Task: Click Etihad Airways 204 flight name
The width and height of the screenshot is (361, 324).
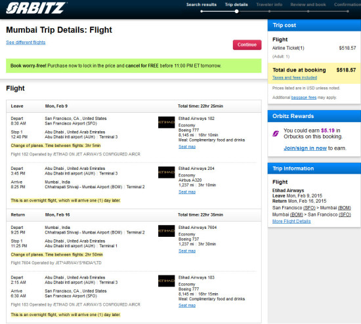Action: 196,169
